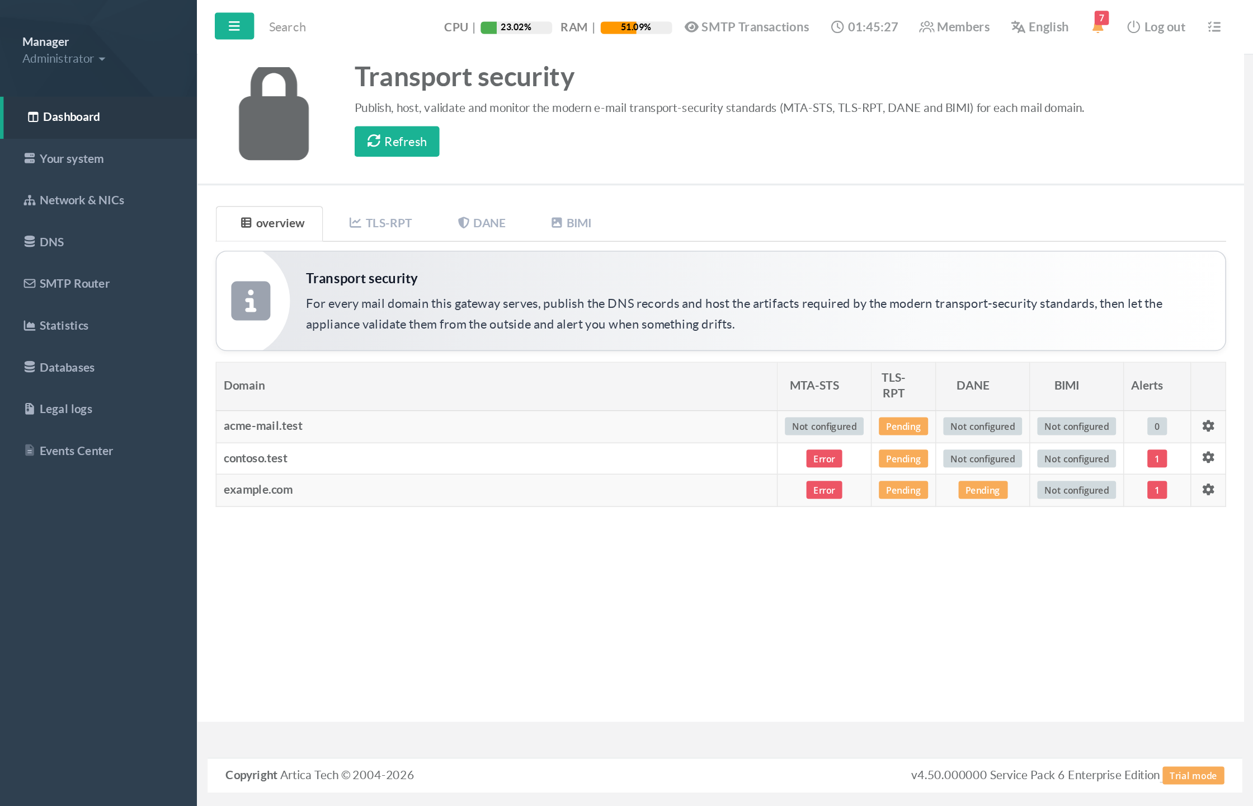Click BIMI Not configured for contoso.test

(x=1076, y=459)
